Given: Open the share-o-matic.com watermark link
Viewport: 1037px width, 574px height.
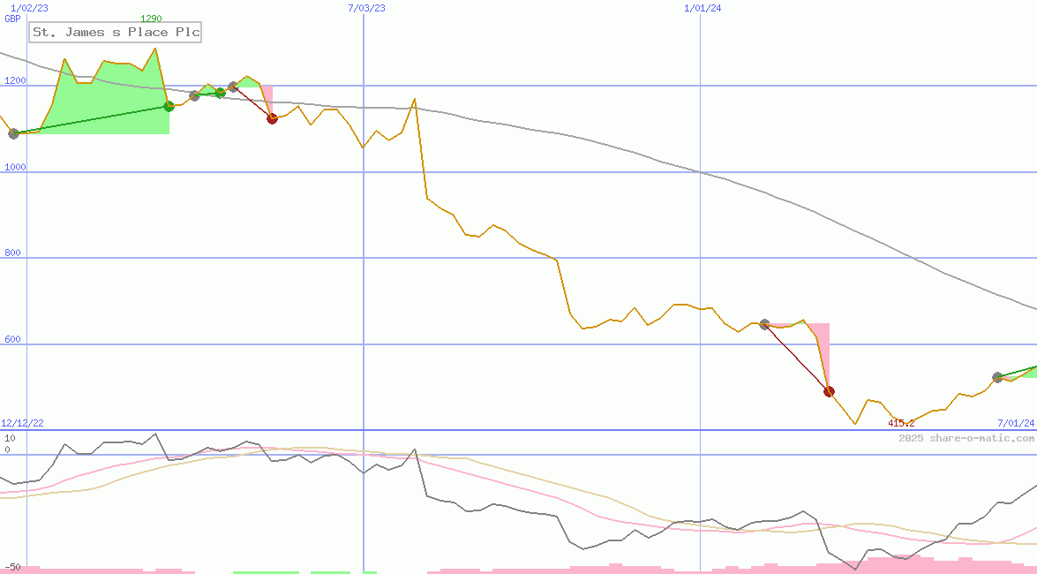Looking at the screenshot, I should coord(967,438).
